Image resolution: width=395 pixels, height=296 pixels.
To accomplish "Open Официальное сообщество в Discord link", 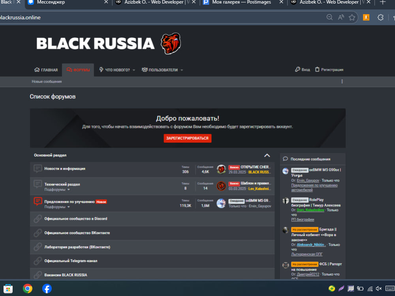I will click(75, 219).
